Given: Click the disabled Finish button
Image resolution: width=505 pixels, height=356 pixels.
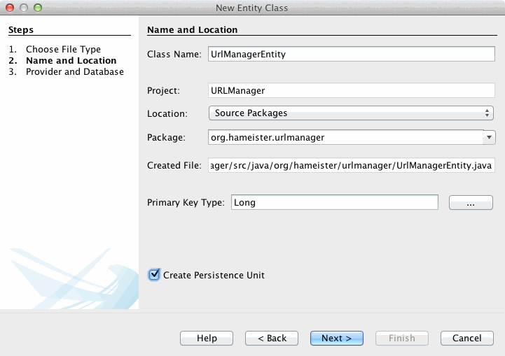Looking at the screenshot, I should coord(402,338).
